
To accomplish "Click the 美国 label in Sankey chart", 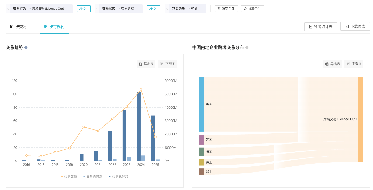I will click(209, 104).
